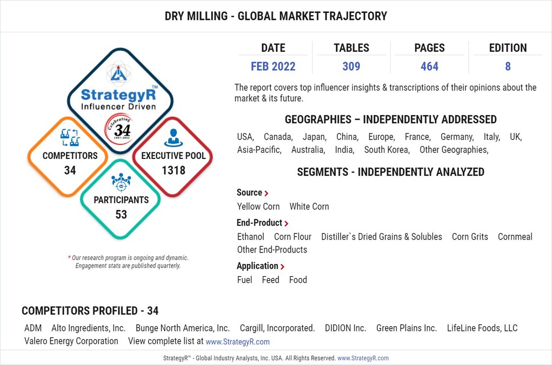The image size is (552, 365).
Task: Click the UK geography entry
Action: 516,137
